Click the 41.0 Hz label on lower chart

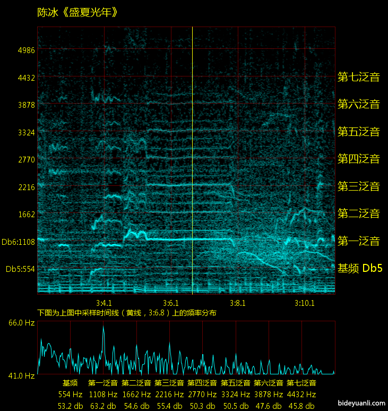pos(21,375)
